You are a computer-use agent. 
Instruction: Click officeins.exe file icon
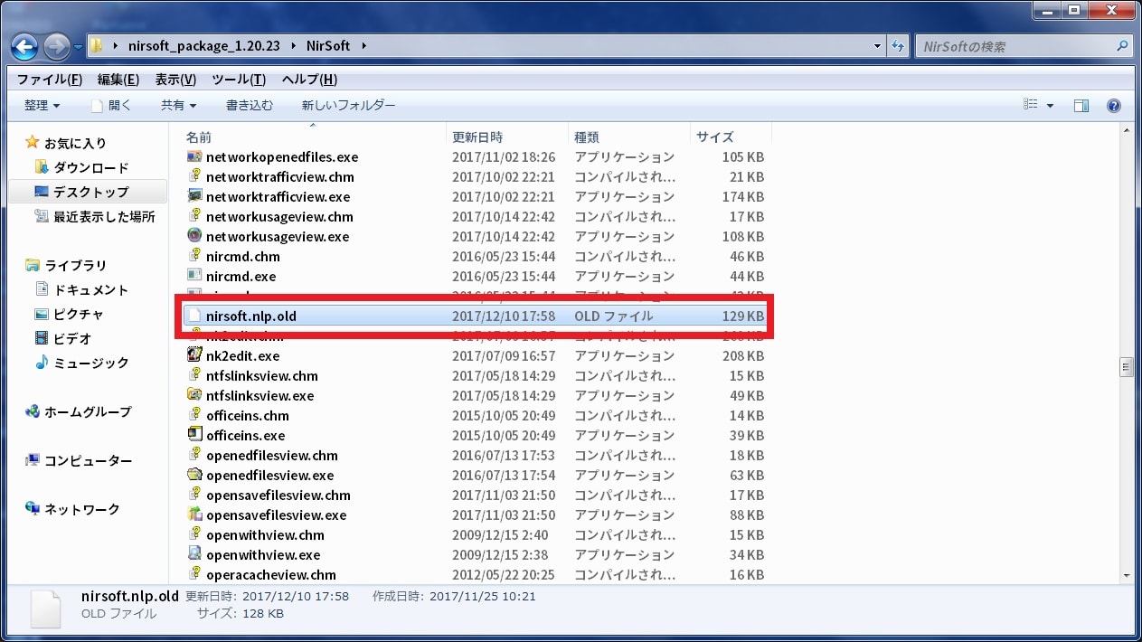coord(193,435)
